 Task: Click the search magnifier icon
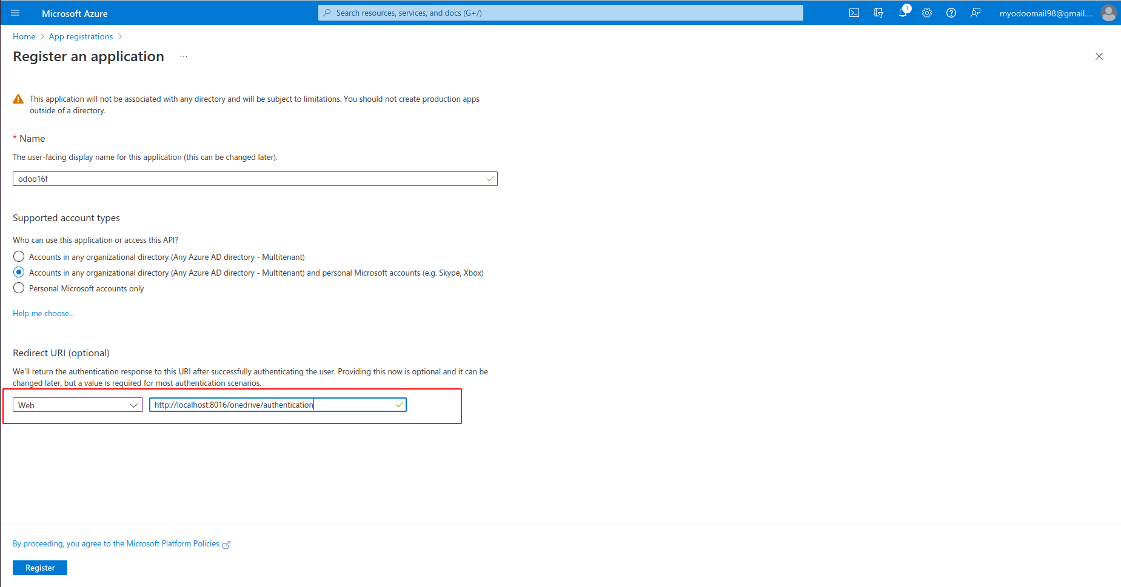point(327,13)
